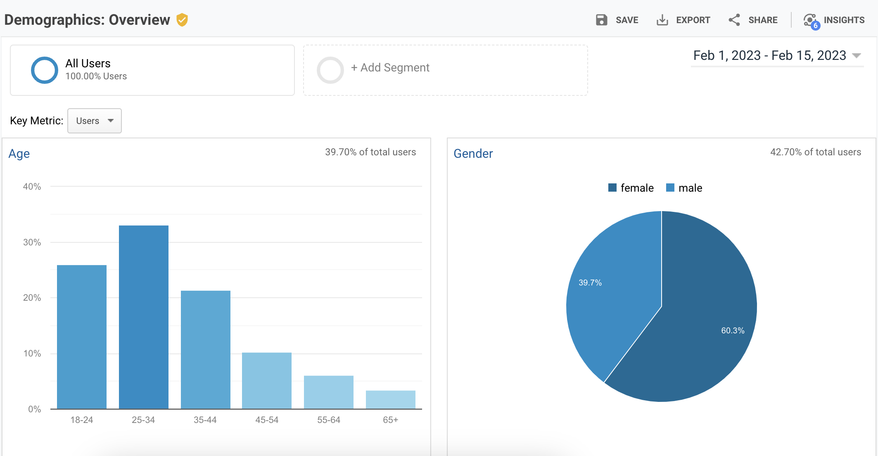Toggle female legend entry in Gender chart

tap(636, 188)
